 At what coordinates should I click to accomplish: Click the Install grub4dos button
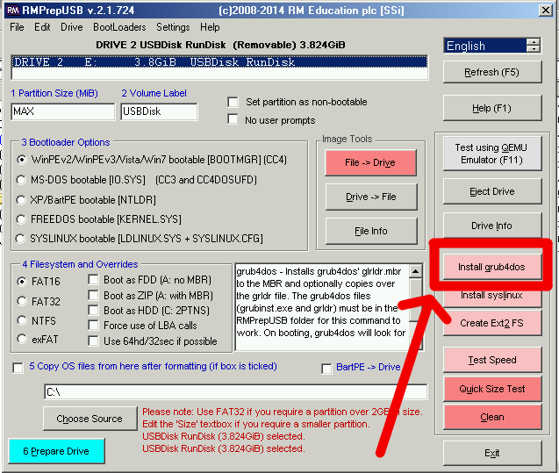(x=491, y=266)
